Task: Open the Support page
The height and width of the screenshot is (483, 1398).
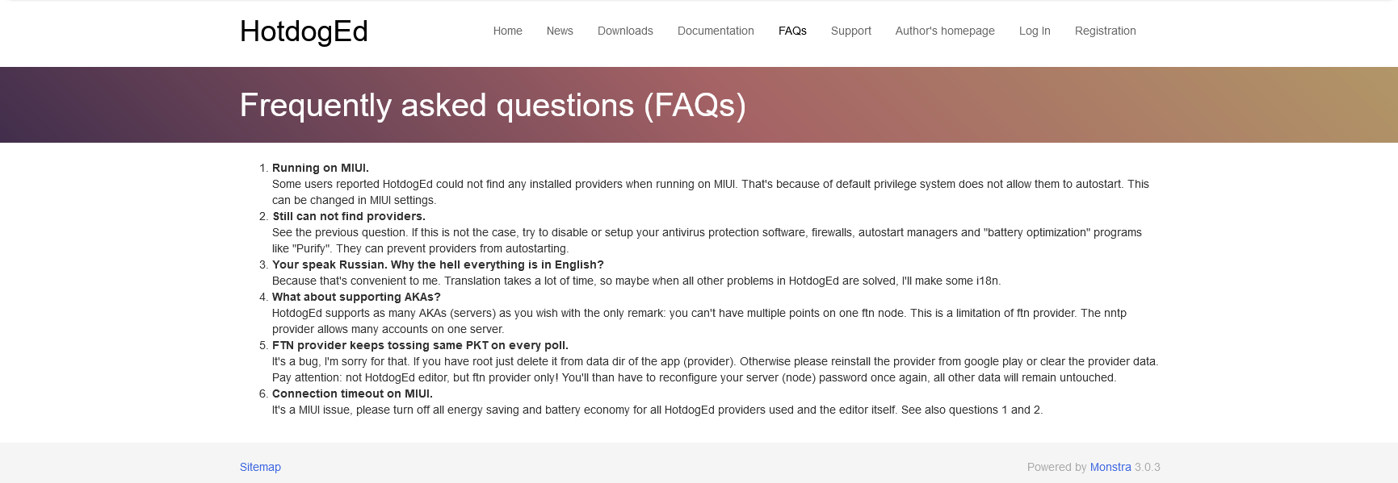Action: click(x=851, y=31)
